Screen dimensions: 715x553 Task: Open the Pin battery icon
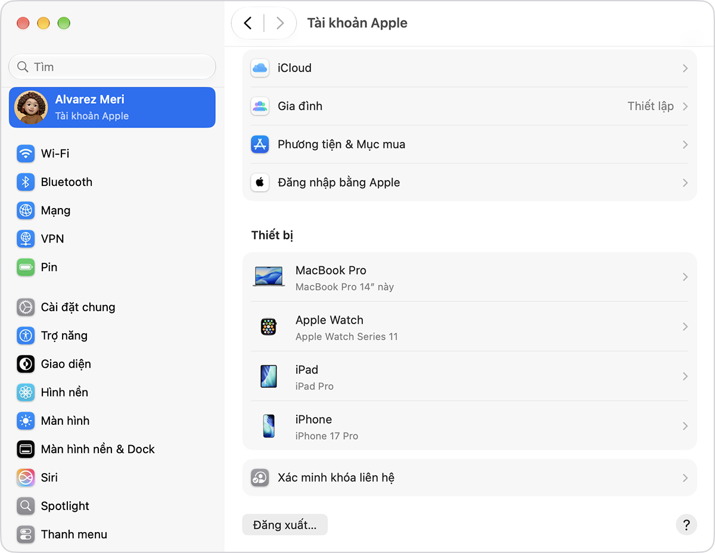26,268
